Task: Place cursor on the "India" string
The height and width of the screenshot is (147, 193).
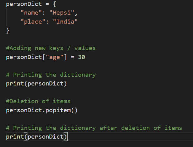Action: 65,22
